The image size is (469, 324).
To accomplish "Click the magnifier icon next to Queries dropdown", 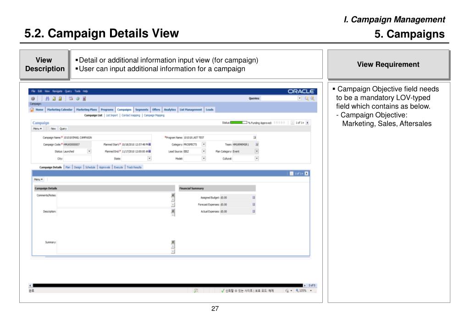I will [x=307, y=98].
